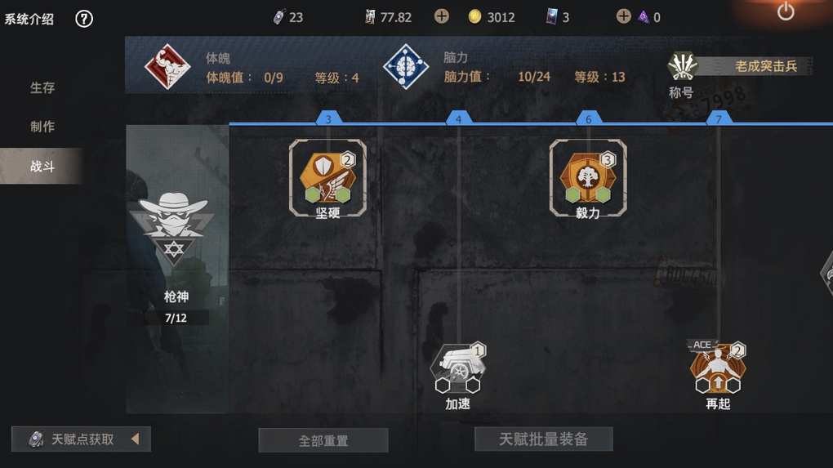Choose the 加速 cannon talent icon

point(458,368)
